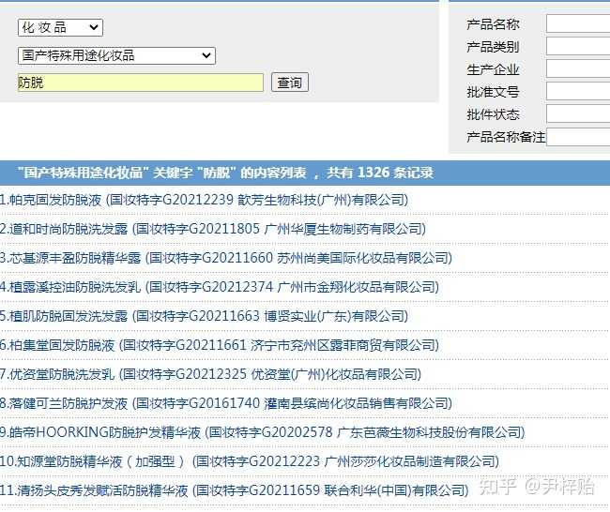Open the 化妆品 category dropdown

60,27
